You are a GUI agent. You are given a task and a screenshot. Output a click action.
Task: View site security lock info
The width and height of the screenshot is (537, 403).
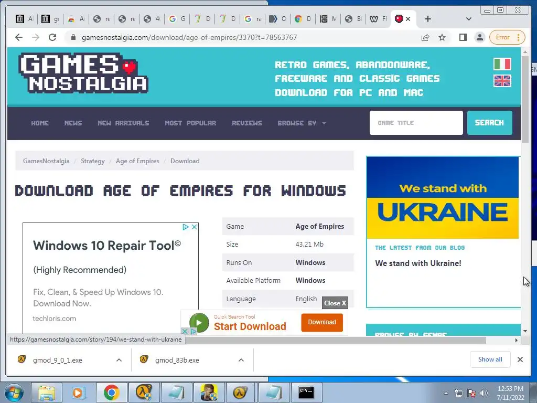tap(73, 37)
